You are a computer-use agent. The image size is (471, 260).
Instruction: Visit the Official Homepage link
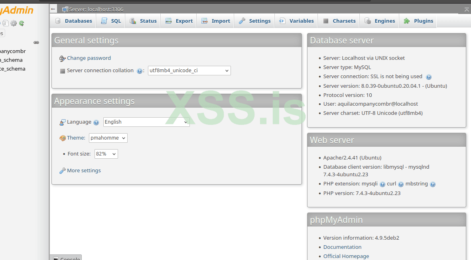[x=346, y=256]
